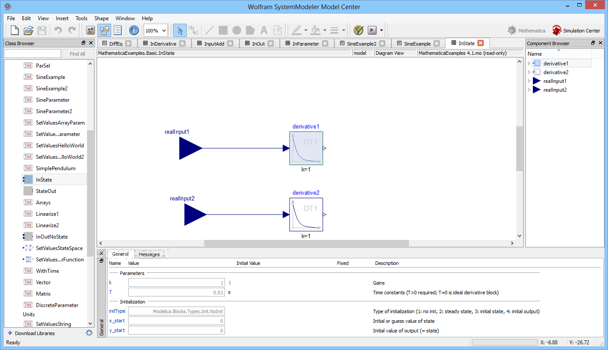608x350 pixels.
Task: Select StateOut in Class Browser
Action: click(46, 191)
